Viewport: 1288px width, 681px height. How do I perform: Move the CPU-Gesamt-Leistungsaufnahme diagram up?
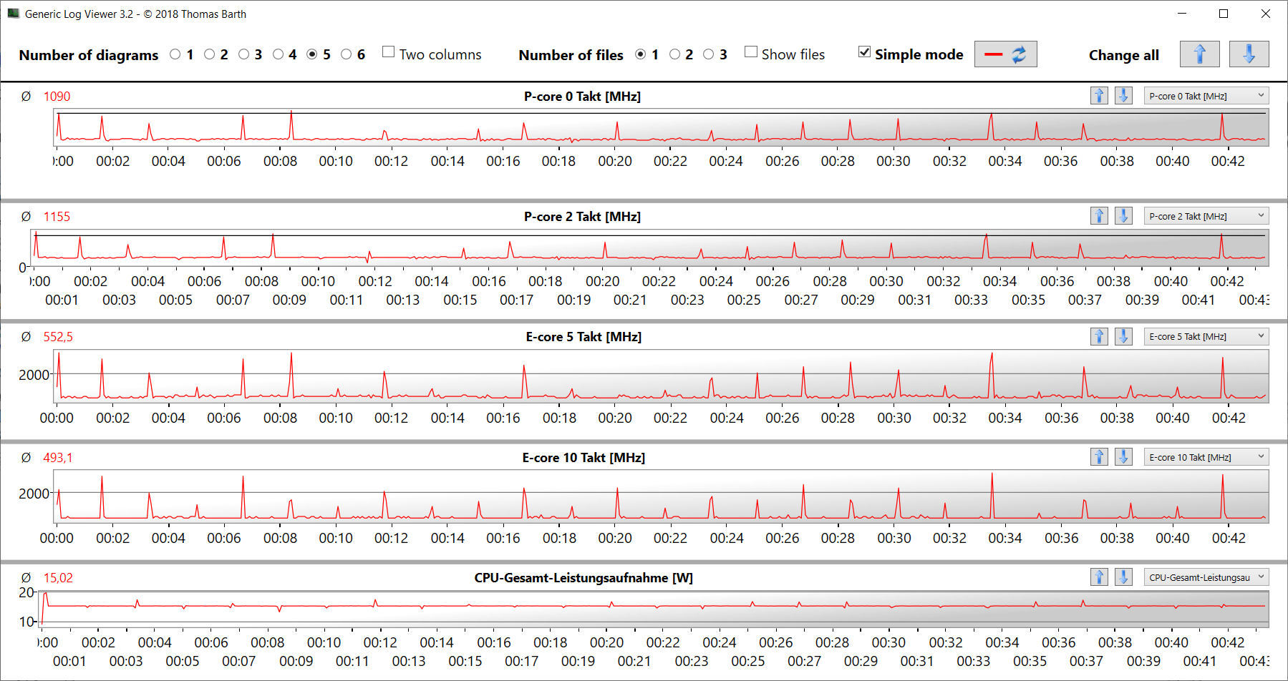1099,577
